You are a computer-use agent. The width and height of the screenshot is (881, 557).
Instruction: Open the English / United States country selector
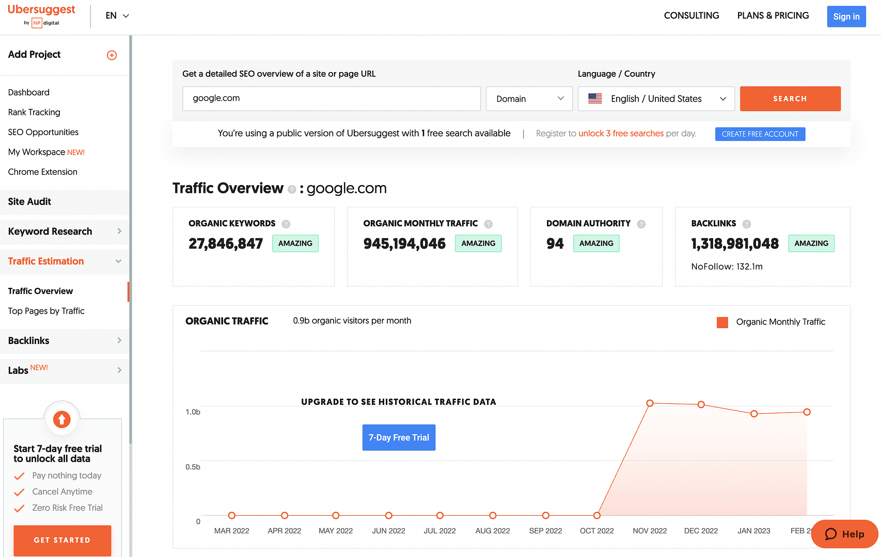656,99
